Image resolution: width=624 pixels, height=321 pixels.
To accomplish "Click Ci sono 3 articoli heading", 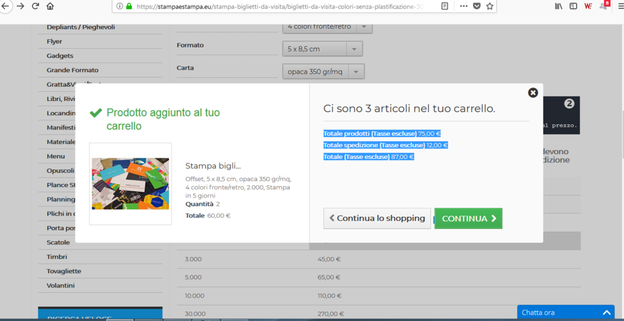I will [x=409, y=109].
